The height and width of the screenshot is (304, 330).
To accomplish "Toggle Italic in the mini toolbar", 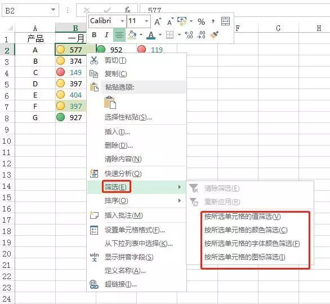I will [106, 35].
